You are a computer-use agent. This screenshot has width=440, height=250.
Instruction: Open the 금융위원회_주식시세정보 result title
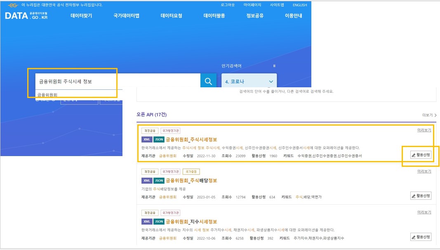[x=191, y=139]
